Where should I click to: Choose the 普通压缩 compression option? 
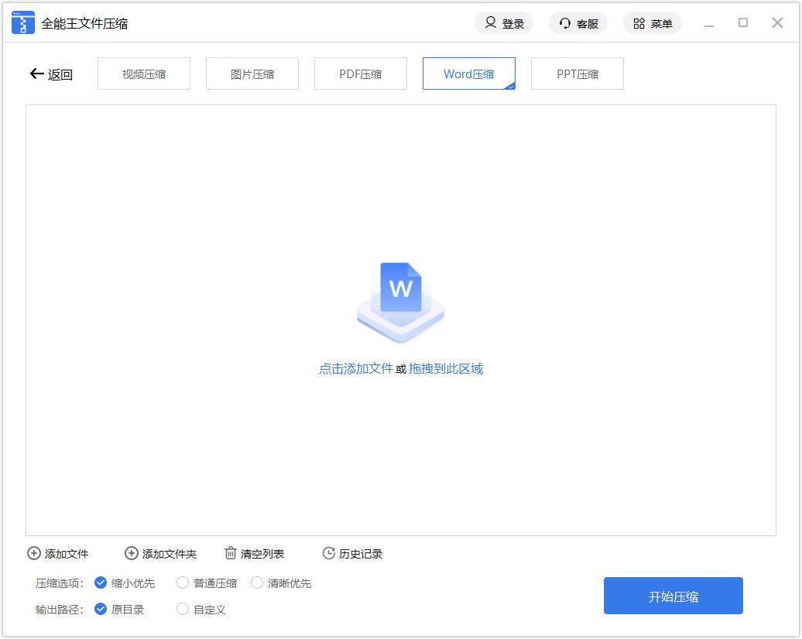tap(183, 583)
